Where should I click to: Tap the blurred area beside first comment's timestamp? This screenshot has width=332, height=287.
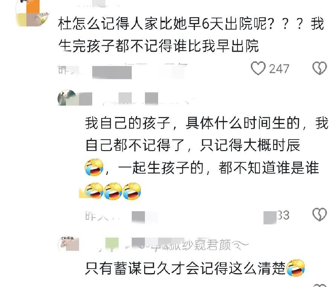pos(112,72)
